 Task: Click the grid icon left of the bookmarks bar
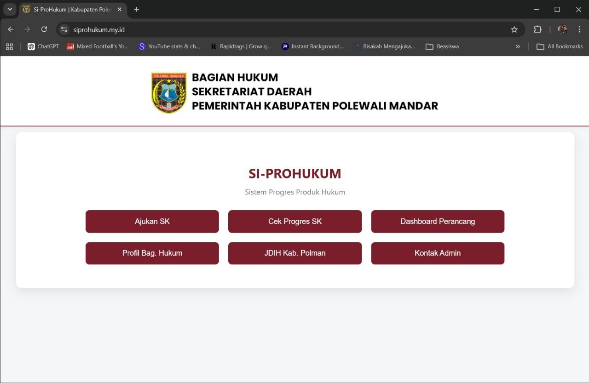(9, 46)
